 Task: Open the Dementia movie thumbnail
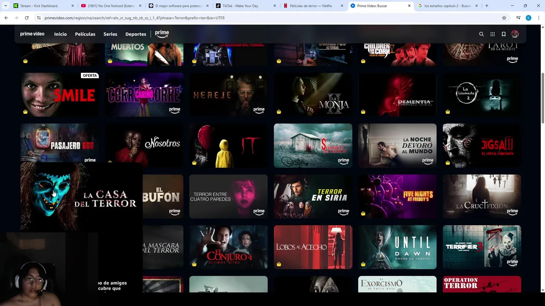[397, 95]
